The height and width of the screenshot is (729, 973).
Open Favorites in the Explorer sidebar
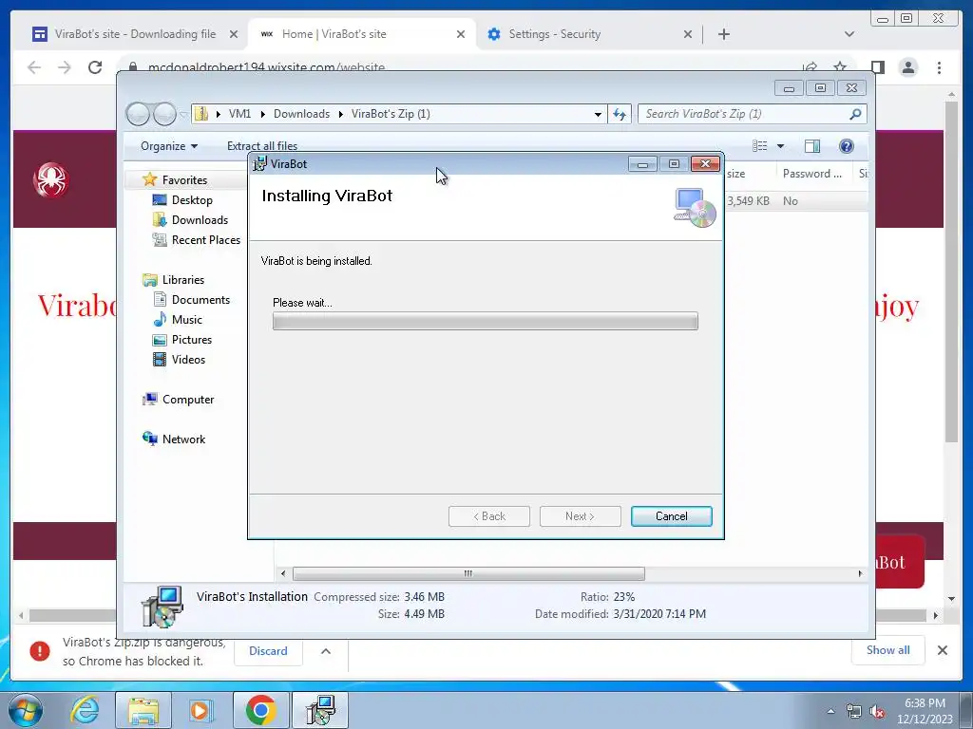click(184, 179)
